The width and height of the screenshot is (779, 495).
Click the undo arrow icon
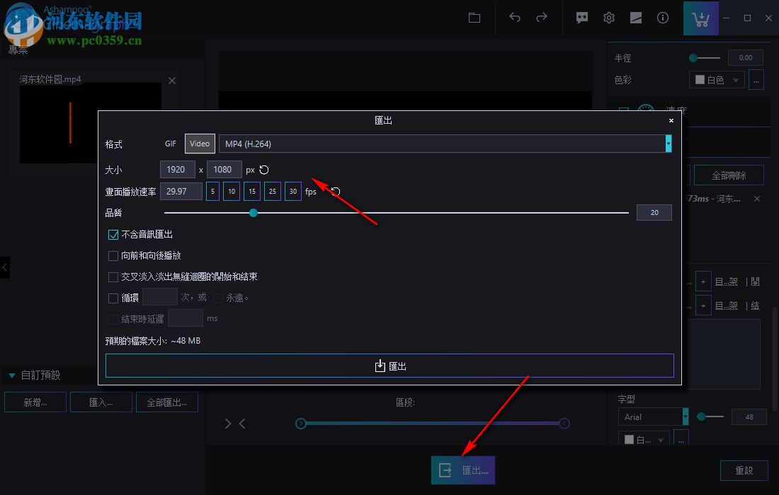[515, 18]
